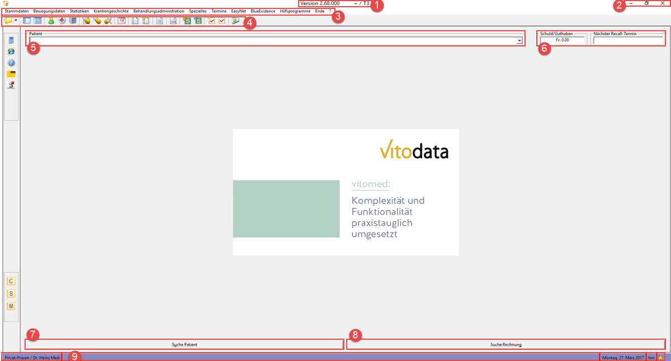Click the Suche Rechnung button
The height and width of the screenshot is (361, 671).
pos(506,345)
